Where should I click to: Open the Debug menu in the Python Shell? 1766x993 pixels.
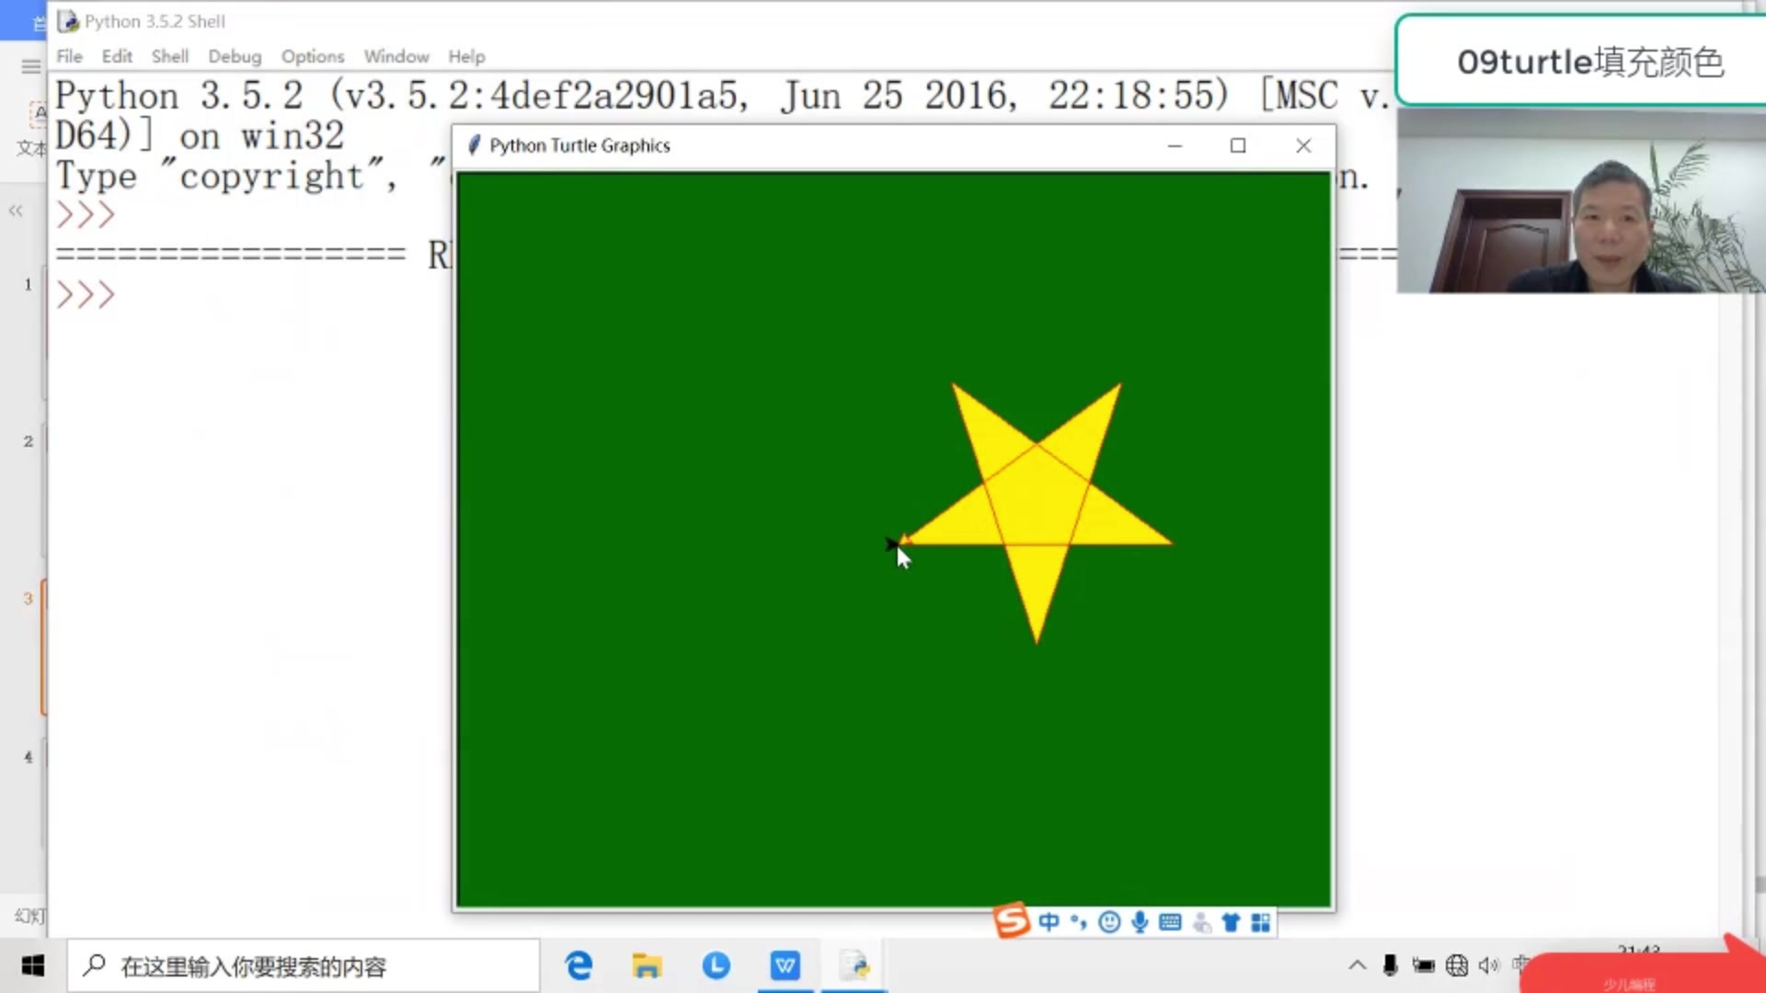(x=234, y=56)
